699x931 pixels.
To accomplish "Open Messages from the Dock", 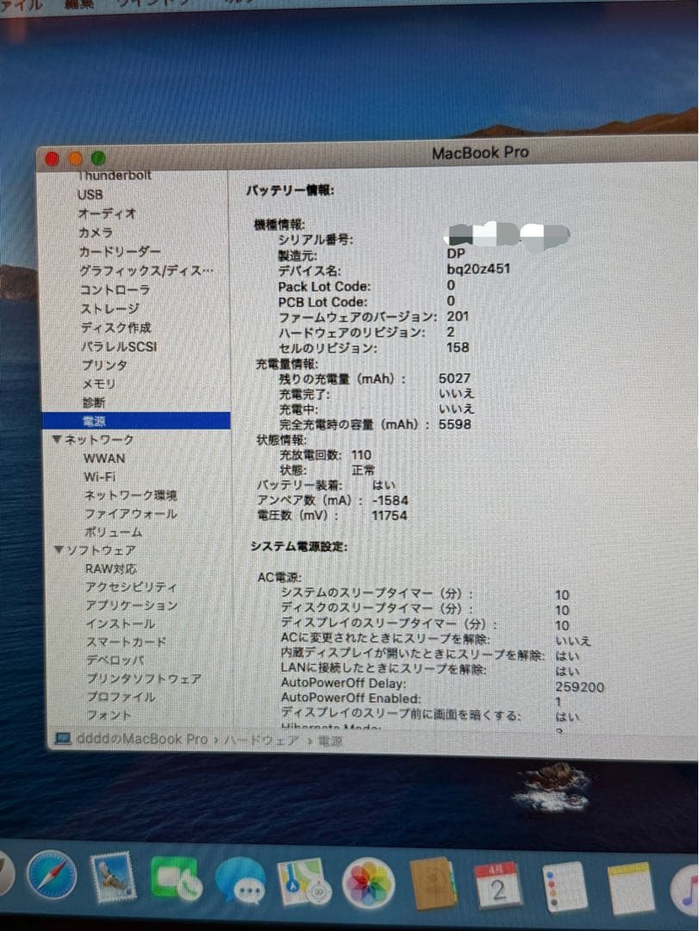I will [x=243, y=884].
